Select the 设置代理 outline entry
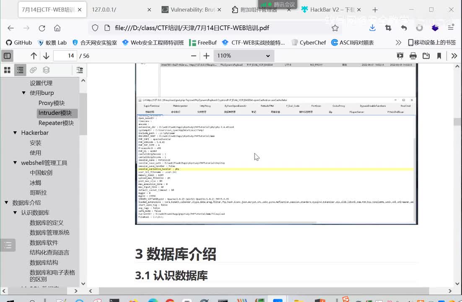Screen dimensions: 462x302 pyautogui.click(x=41, y=83)
